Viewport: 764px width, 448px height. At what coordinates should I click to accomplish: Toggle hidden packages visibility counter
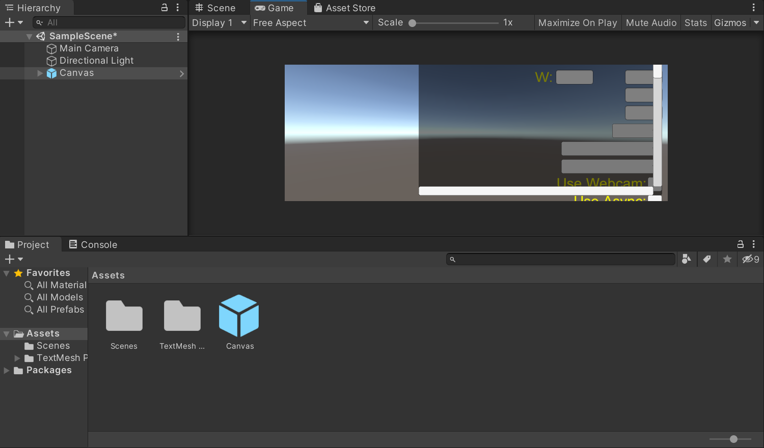tap(750, 259)
